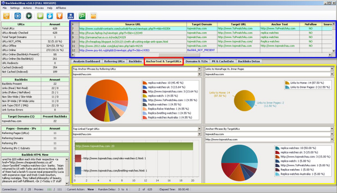
Task: Switch to the Backlinks tab
Action: pyautogui.click(x=135, y=61)
